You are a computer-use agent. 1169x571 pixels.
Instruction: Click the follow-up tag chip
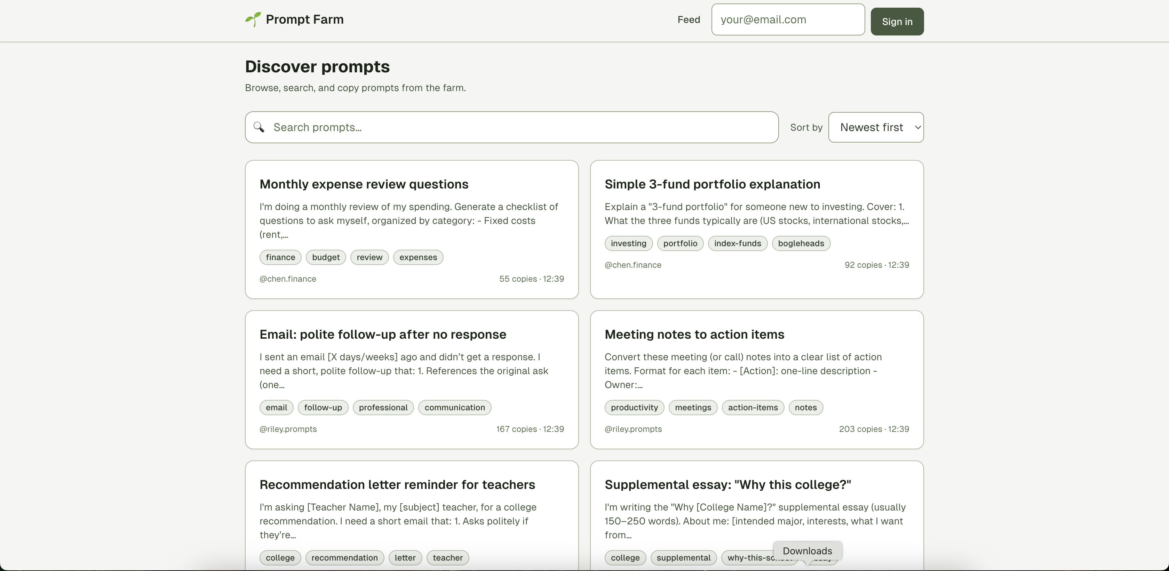coord(323,407)
